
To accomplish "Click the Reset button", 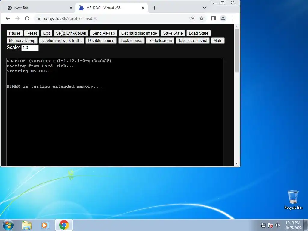I will [32, 33].
